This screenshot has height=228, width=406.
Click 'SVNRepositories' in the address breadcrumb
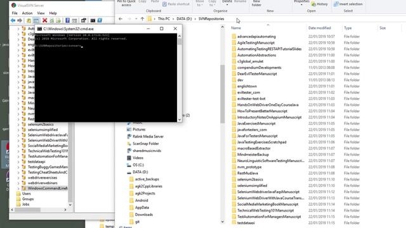click(x=211, y=19)
